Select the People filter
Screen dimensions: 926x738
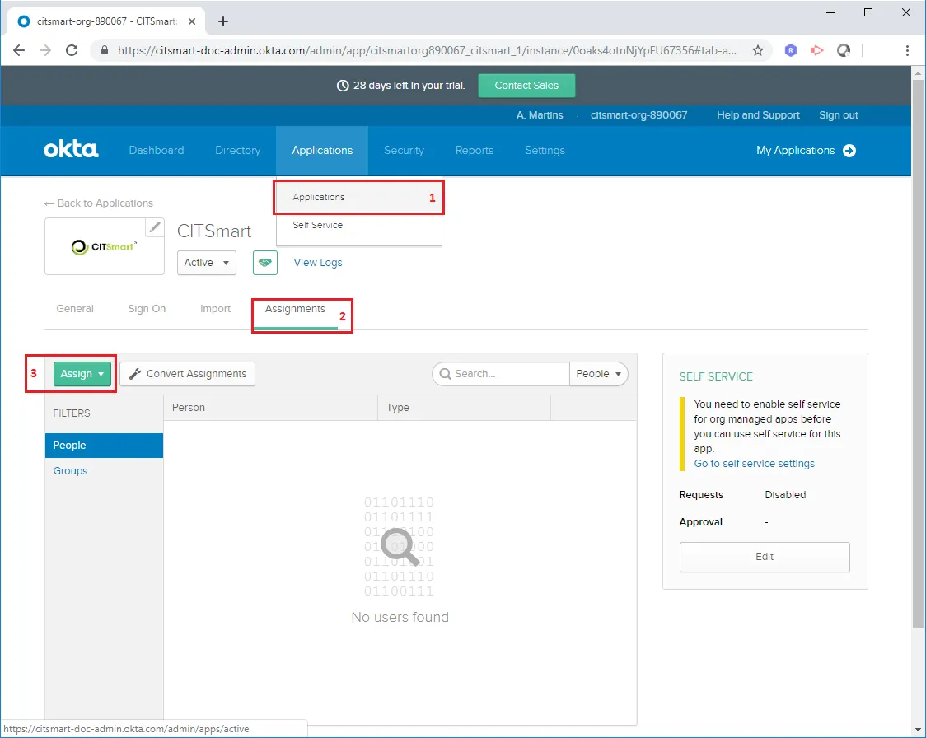point(104,446)
